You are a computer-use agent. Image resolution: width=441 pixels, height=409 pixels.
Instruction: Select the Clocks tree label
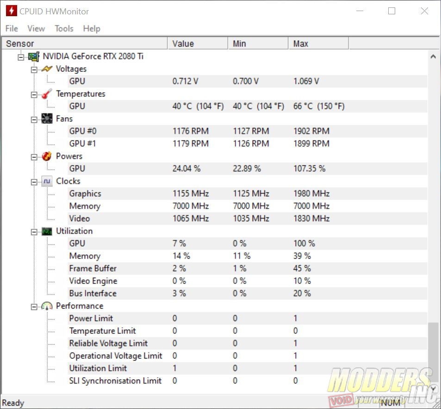[x=68, y=181]
